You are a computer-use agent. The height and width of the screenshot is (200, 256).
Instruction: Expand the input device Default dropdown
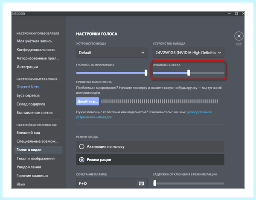[x=112, y=53]
